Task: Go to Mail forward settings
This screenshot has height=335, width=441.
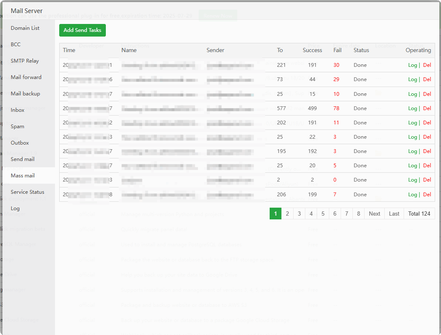Action: [26, 77]
